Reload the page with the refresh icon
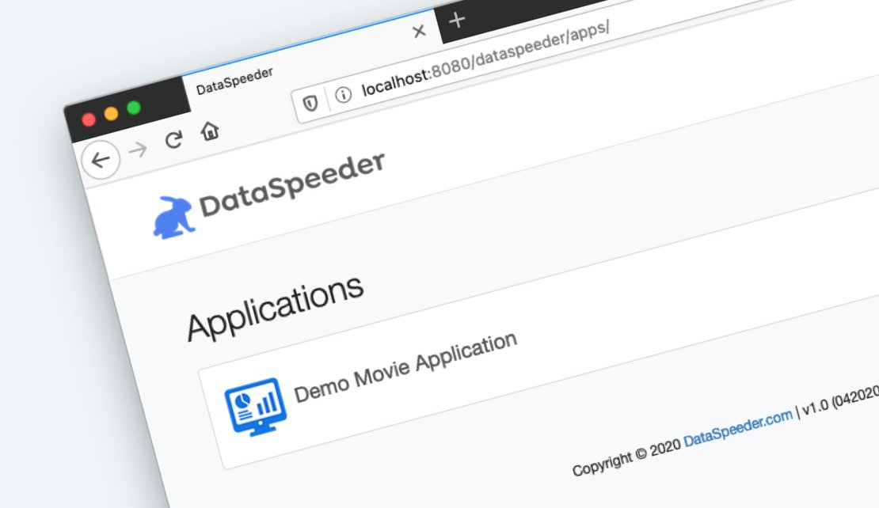 173,139
